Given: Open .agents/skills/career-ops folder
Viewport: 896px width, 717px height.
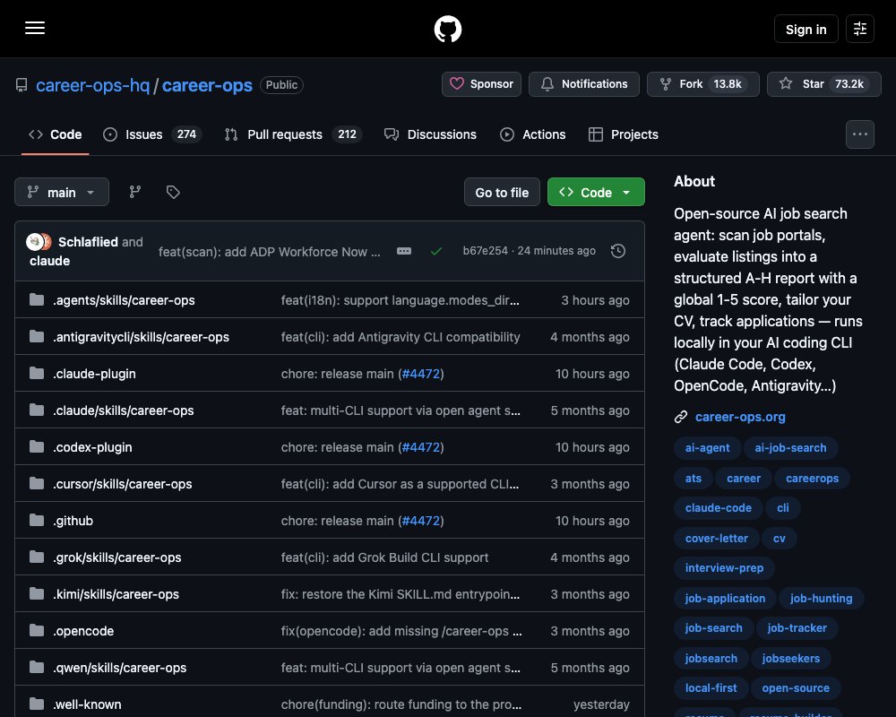Looking at the screenshot, I should point(124,300).
